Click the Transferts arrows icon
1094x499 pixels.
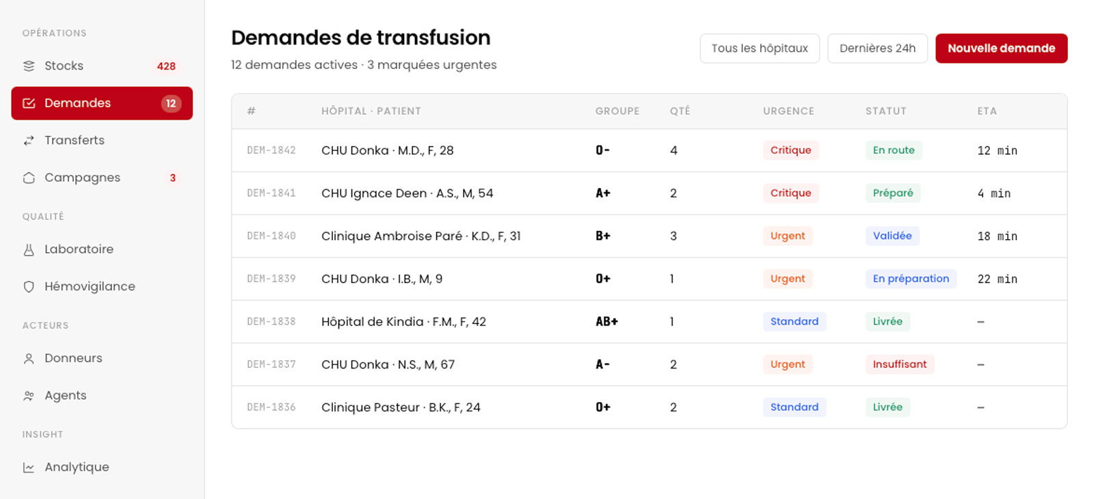29,140
